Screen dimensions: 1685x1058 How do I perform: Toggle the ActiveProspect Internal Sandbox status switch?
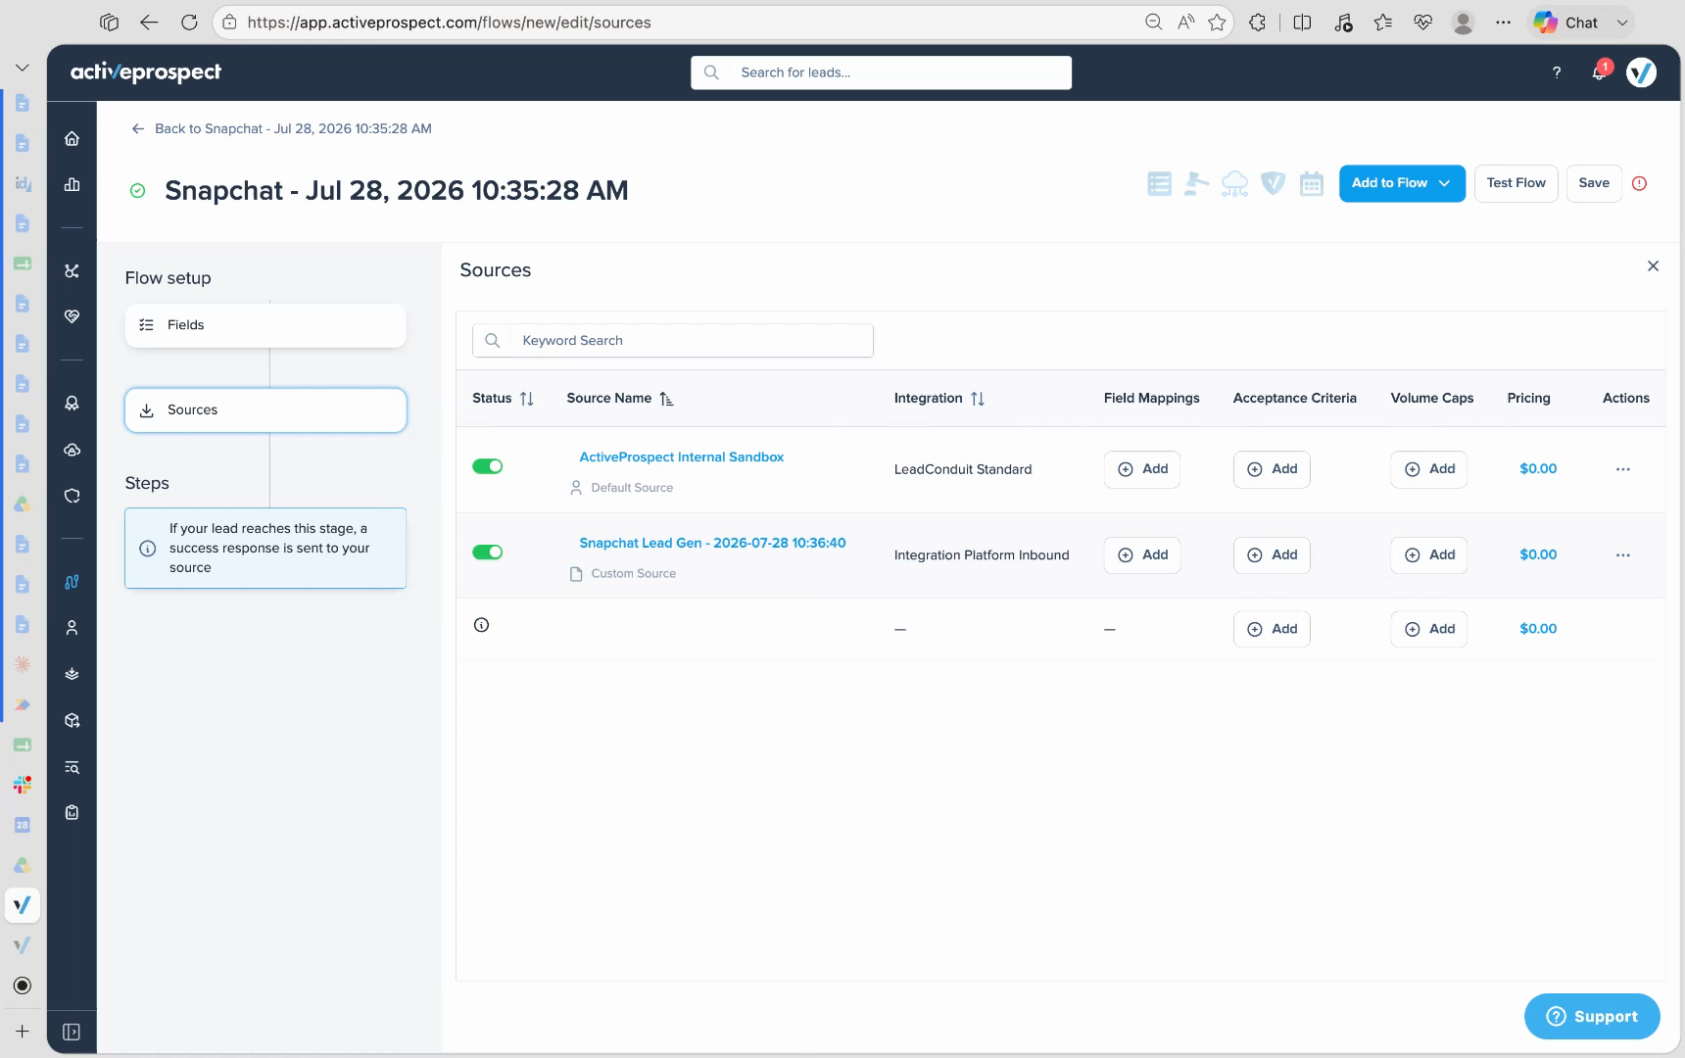487,466
